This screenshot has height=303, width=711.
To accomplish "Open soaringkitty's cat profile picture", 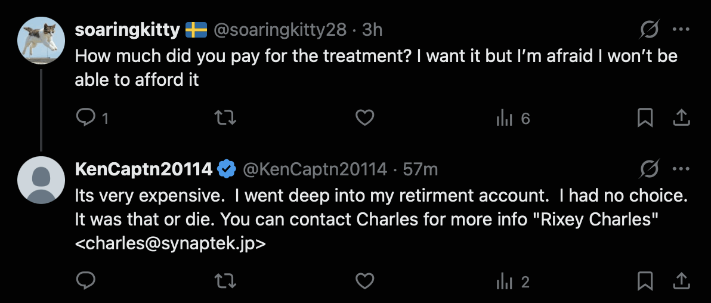I will (41, 41).
